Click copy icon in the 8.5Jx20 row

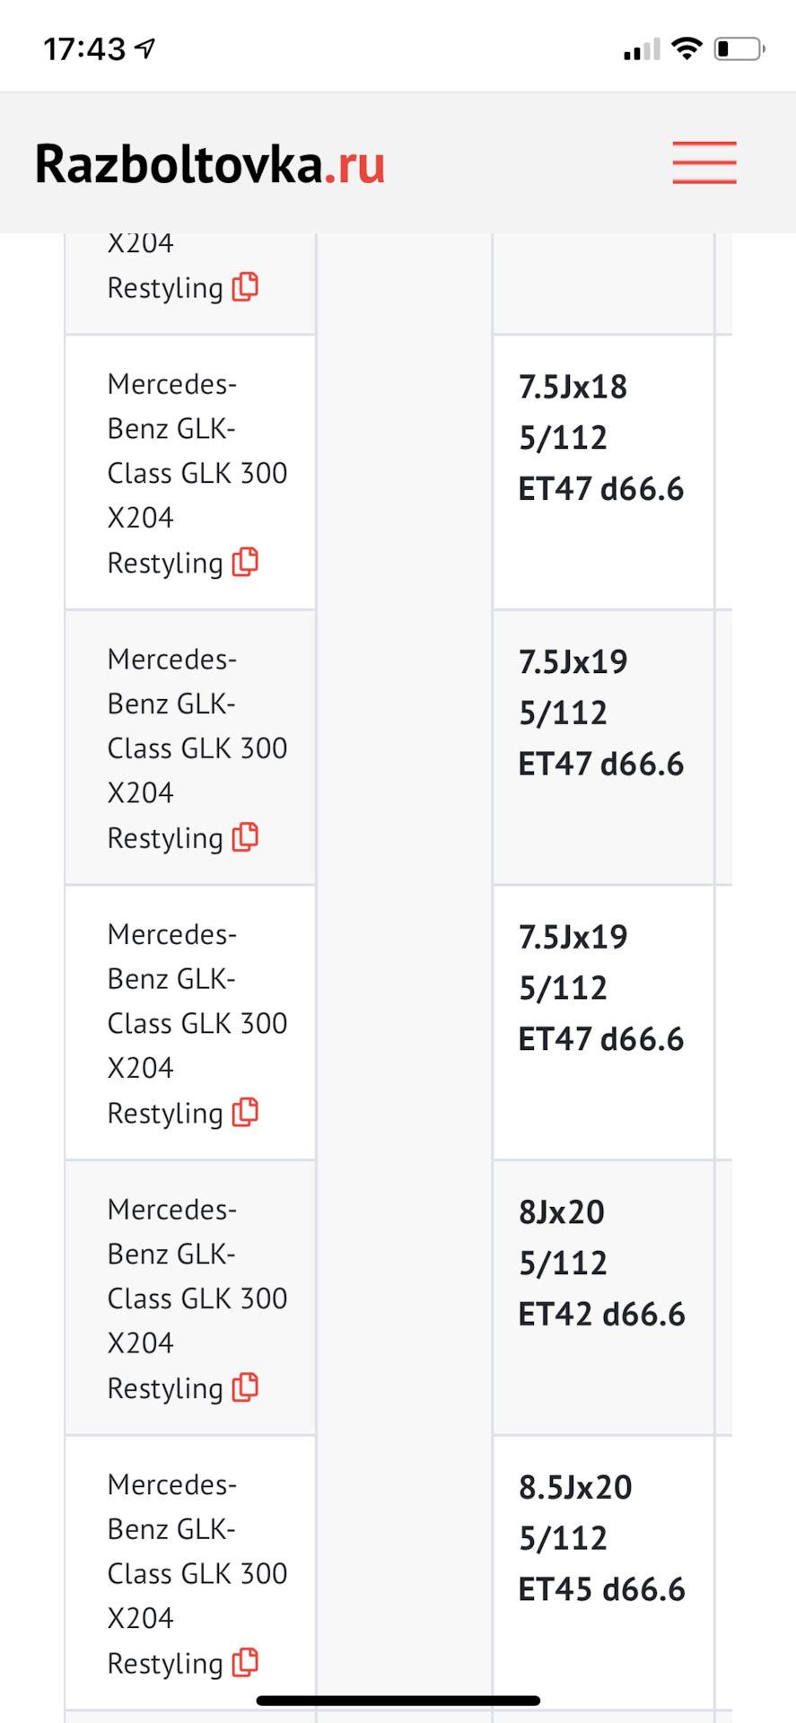[246, 1663]
